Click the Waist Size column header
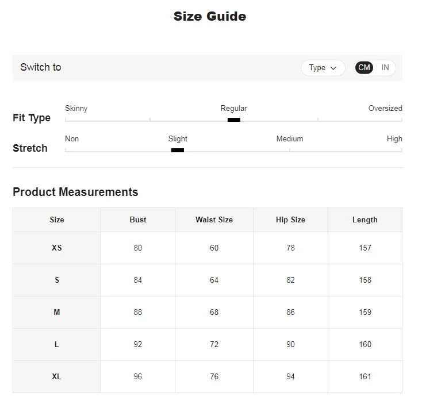Screen dimensions: 422x412 click(214, 220)
